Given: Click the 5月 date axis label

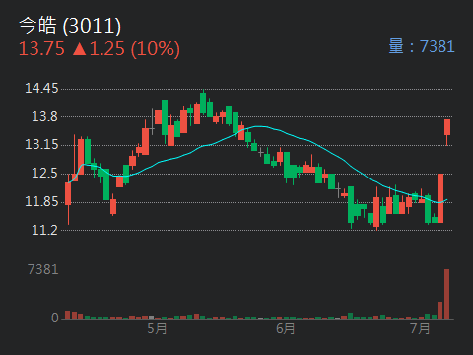Looking at the screenshot, I should (157, 328).
